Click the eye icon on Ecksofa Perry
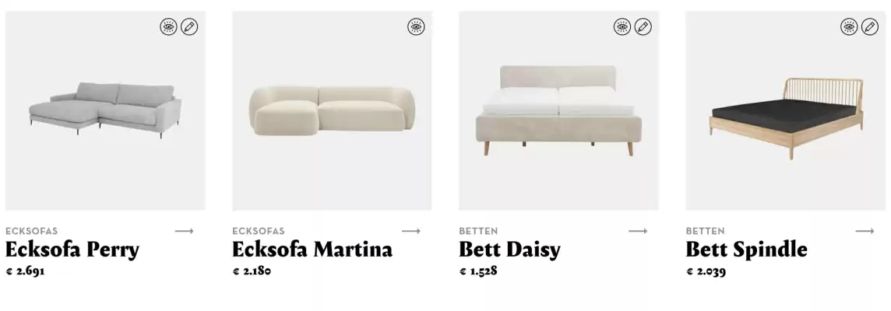Viewport: 891px width, 311px height. click(x=169, y=26)
